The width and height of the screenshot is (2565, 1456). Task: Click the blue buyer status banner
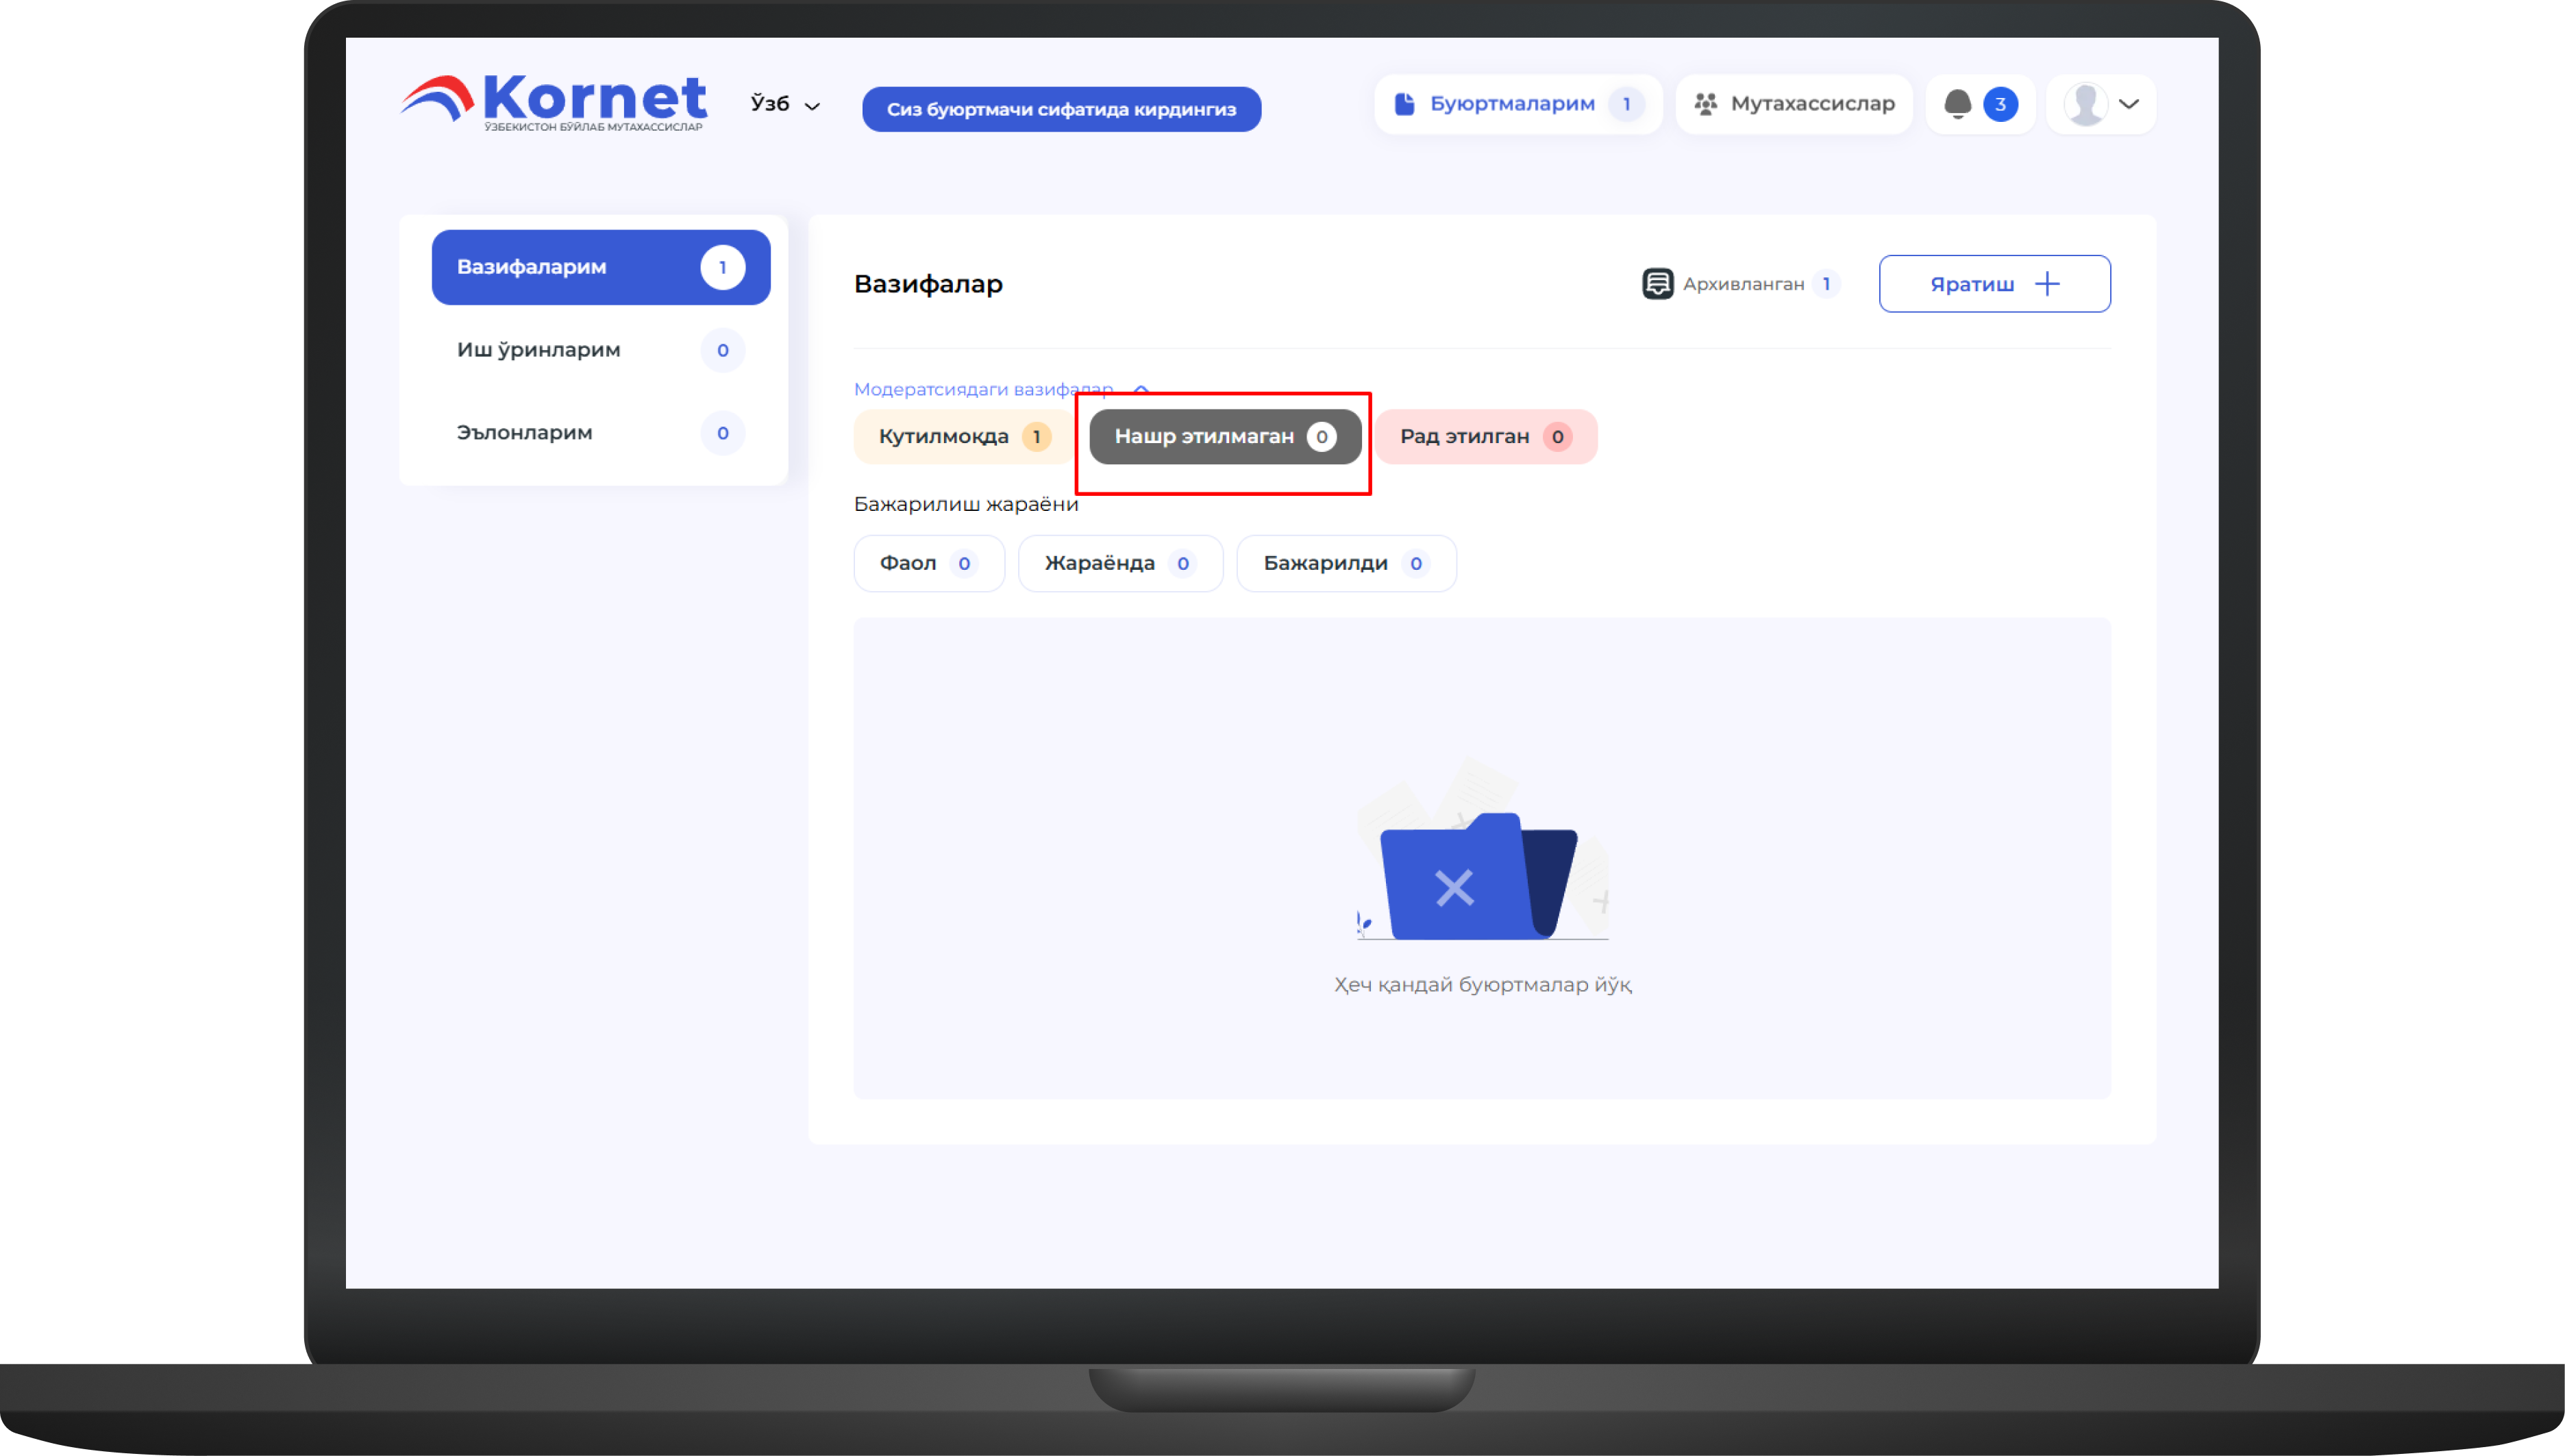1061,110
